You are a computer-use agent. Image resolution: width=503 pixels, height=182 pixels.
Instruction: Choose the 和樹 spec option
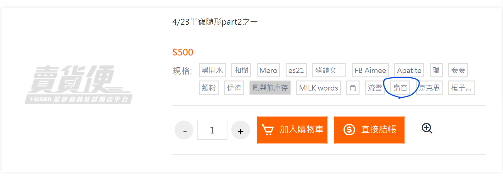(241, 70)
